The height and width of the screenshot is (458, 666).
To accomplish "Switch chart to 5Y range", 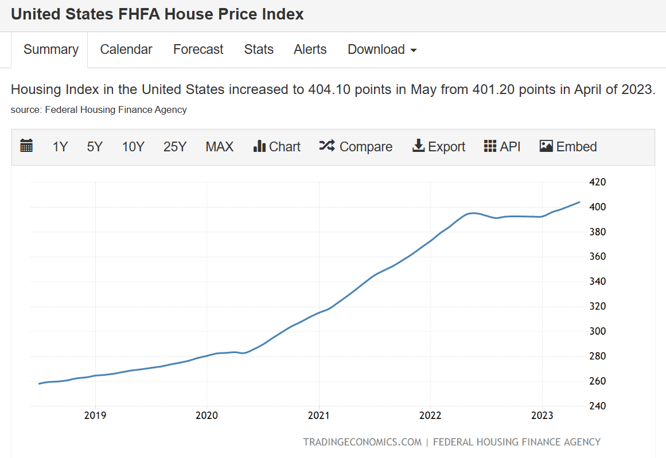I will (x=95, y=147).
